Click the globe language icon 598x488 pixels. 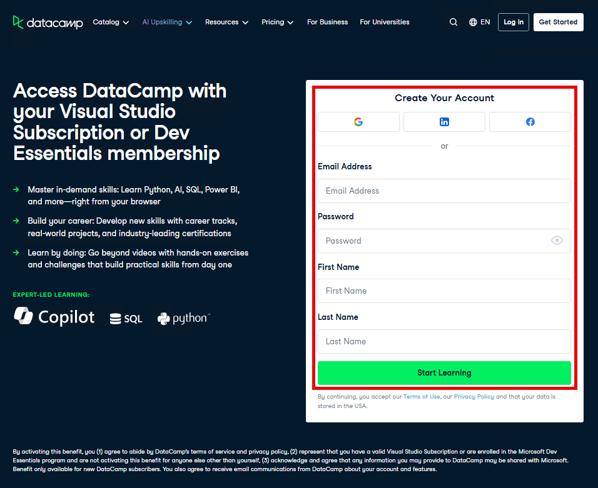473,22
